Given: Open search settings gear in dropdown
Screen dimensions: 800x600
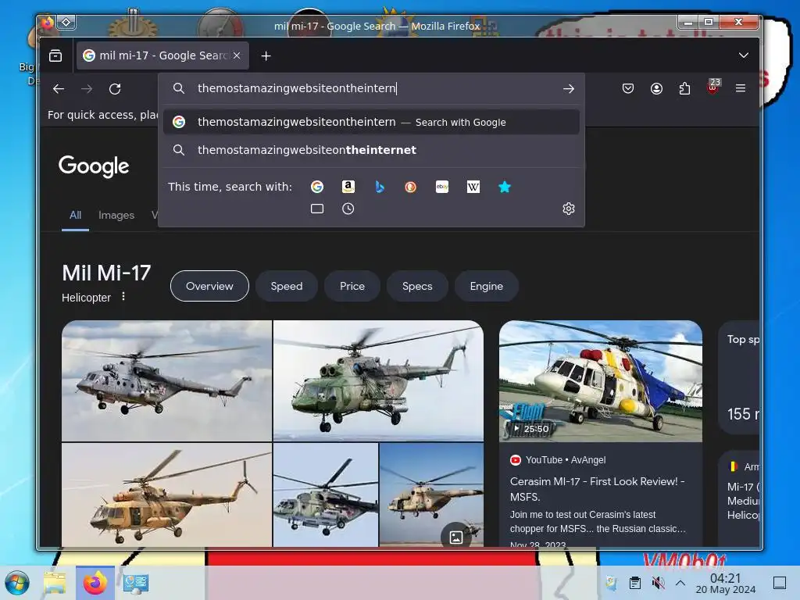Looking at the screenshot, I should coord(569,209).
